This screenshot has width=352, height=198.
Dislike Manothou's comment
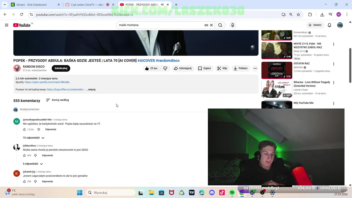click(x=35, y=155)
